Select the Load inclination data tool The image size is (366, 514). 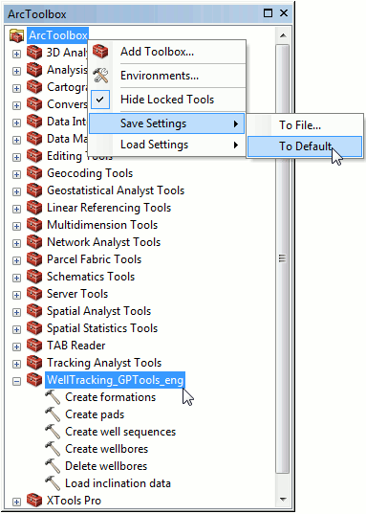click(118, 483)
